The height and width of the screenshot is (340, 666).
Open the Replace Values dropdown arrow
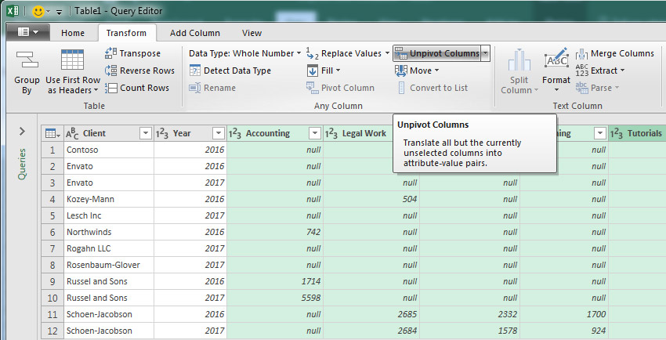(387, 53)
